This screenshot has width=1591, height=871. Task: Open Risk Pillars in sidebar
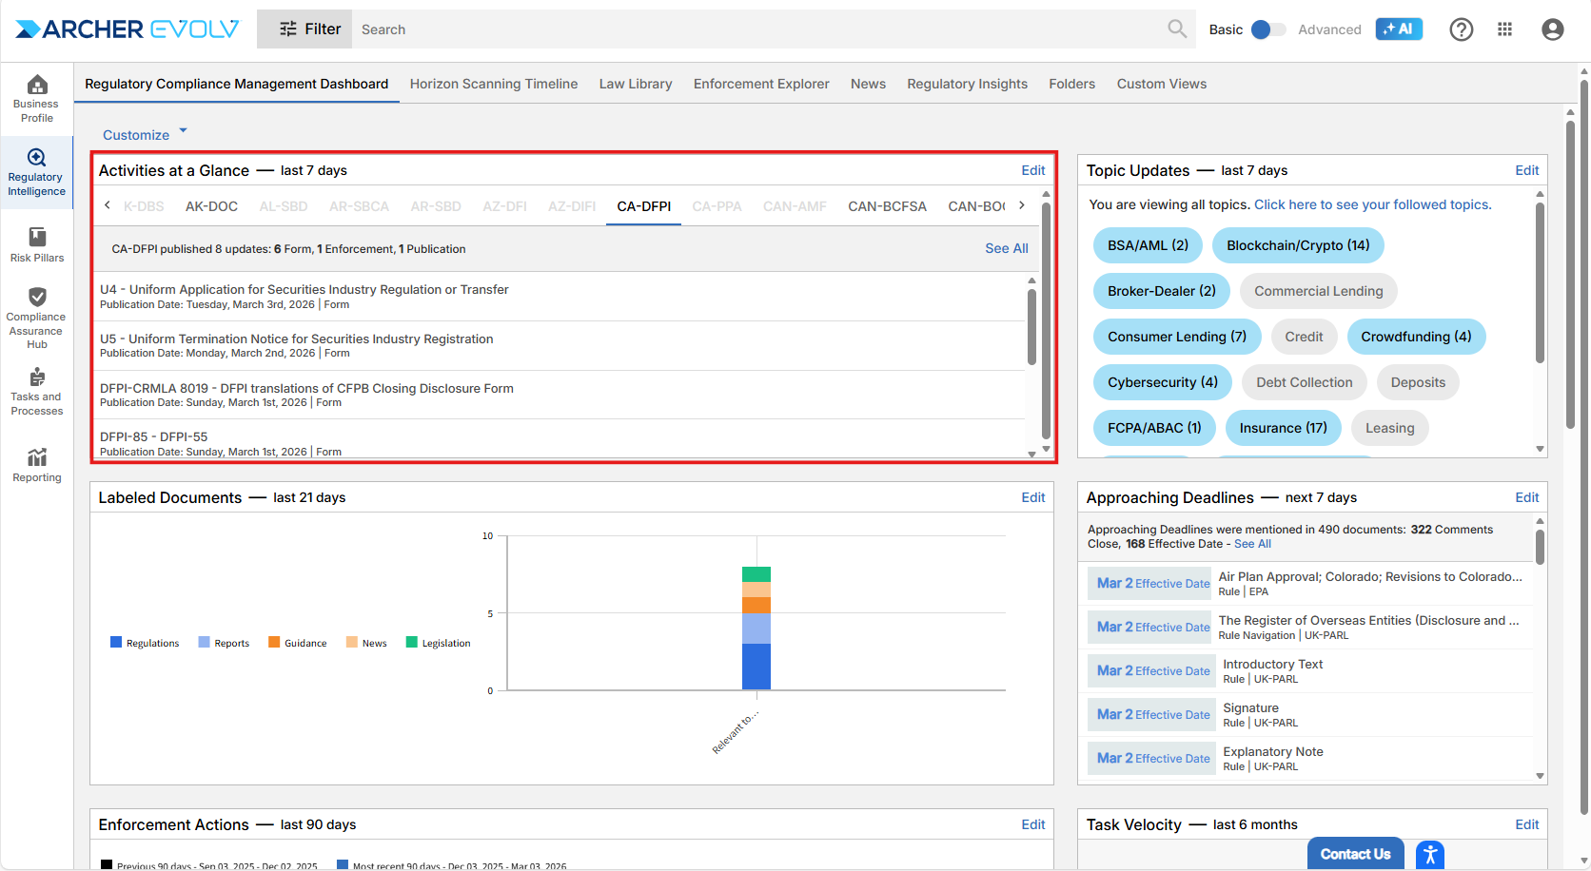coord(37,244)
